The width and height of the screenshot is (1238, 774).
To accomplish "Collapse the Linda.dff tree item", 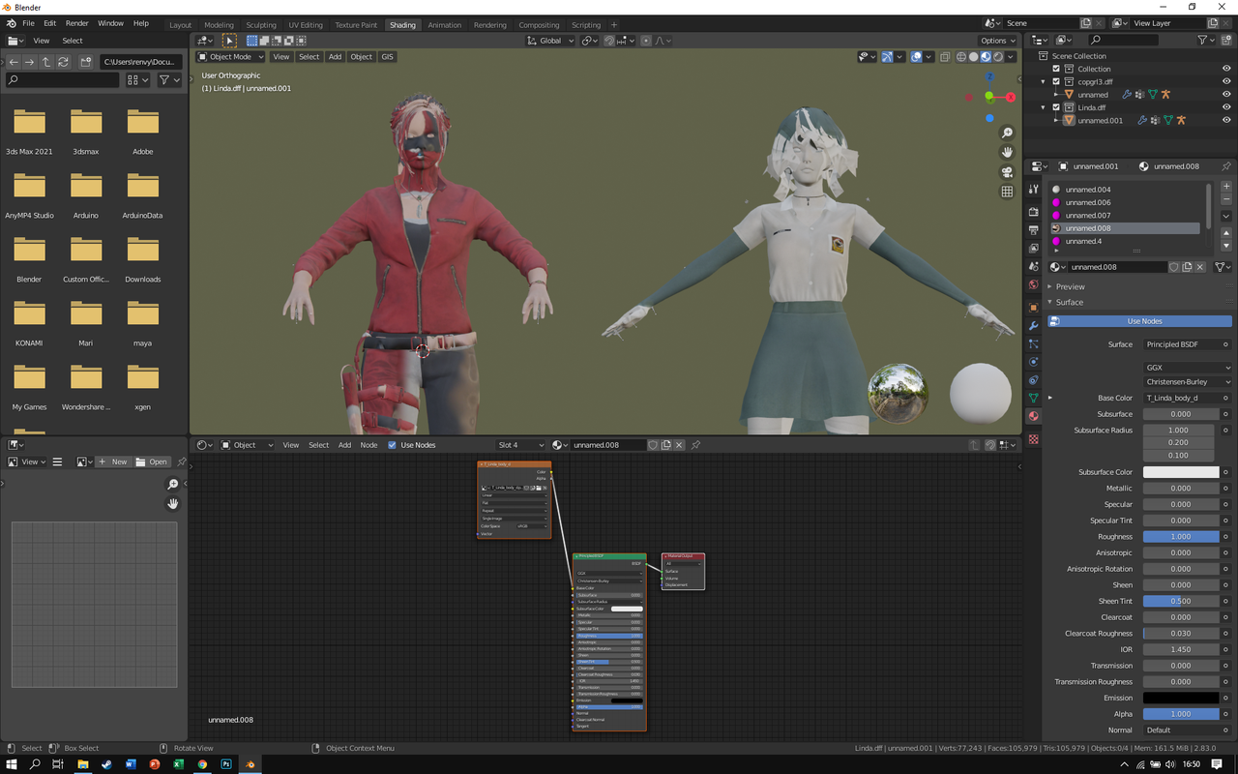I will point(1043,107).
